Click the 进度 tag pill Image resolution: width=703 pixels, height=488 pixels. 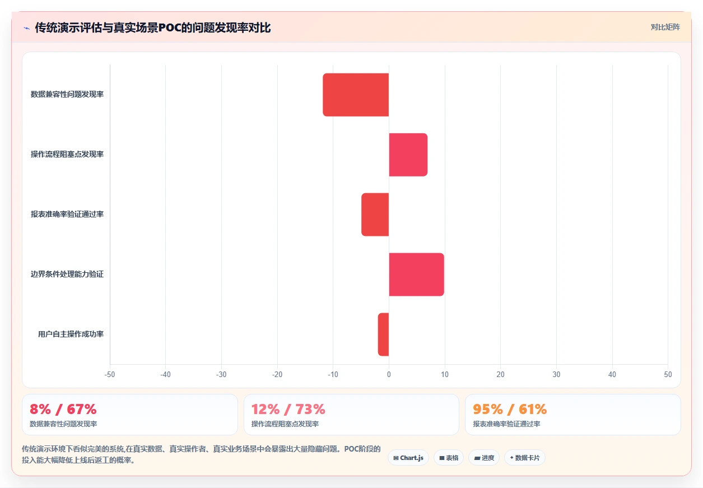coord(484,458)
